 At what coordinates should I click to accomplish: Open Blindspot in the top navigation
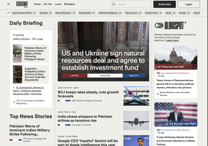coord(70,4)
